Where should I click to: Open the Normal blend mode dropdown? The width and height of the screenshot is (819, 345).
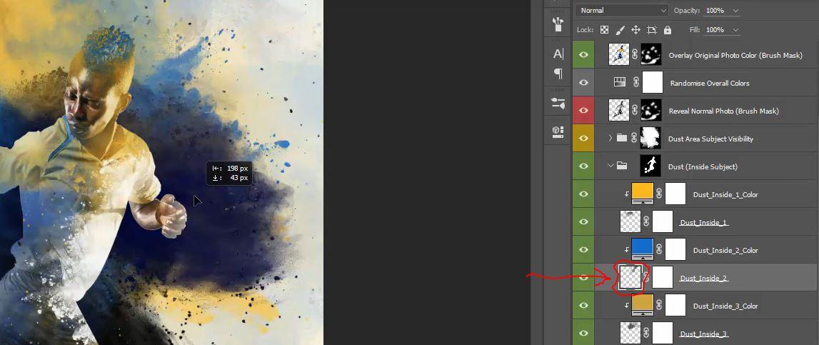621,11
